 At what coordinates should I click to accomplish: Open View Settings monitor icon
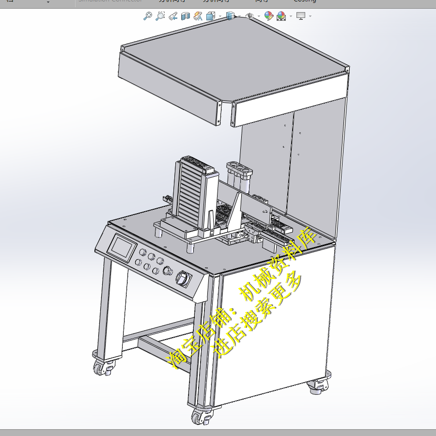(x=301, y=16)
